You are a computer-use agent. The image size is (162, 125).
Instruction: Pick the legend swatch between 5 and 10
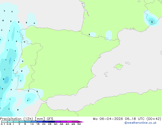pos(28,122)
